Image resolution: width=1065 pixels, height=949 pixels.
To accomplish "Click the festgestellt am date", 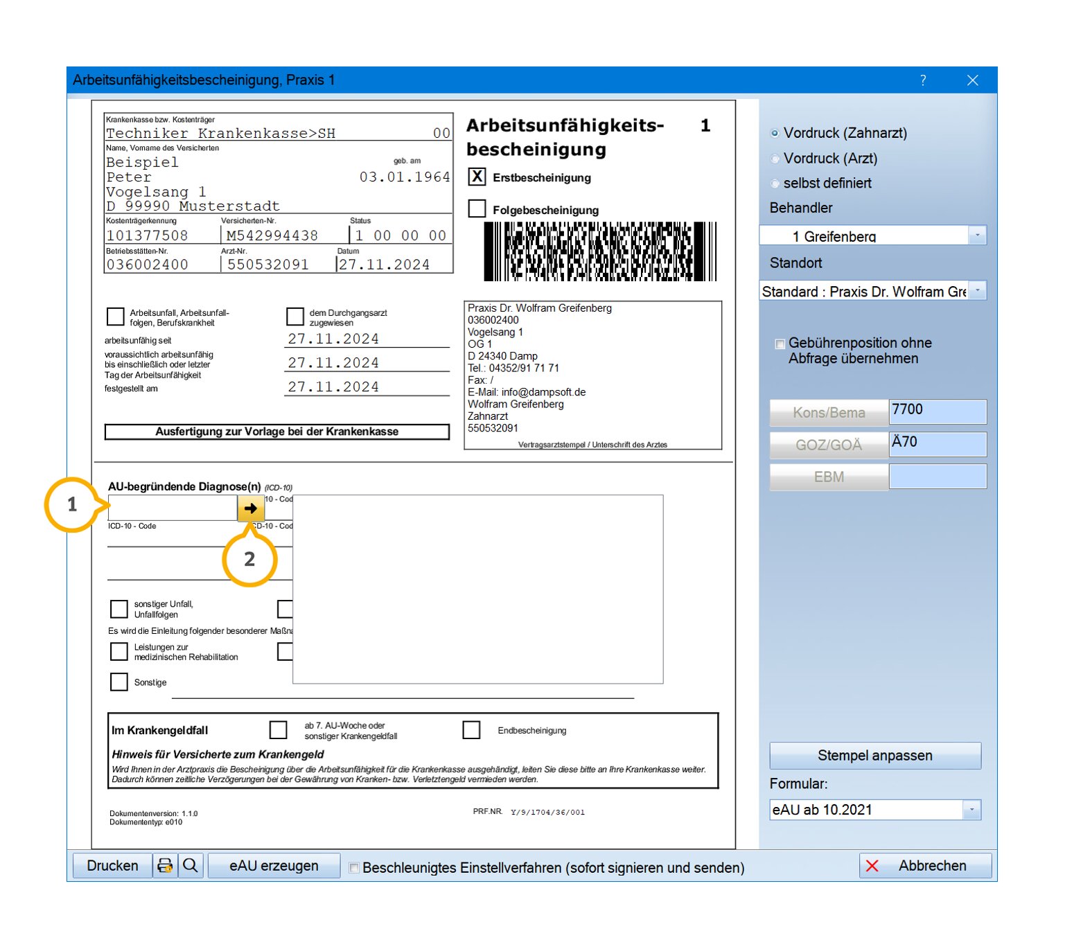I will click(333, 387).
